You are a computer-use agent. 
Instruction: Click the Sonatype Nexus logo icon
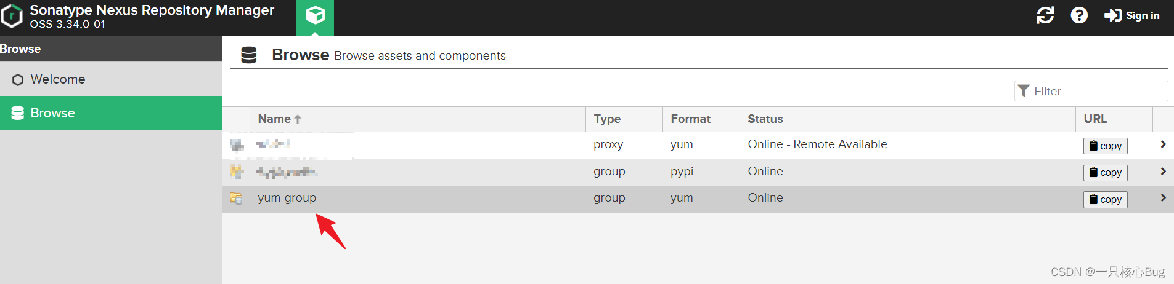click(12, 17)
